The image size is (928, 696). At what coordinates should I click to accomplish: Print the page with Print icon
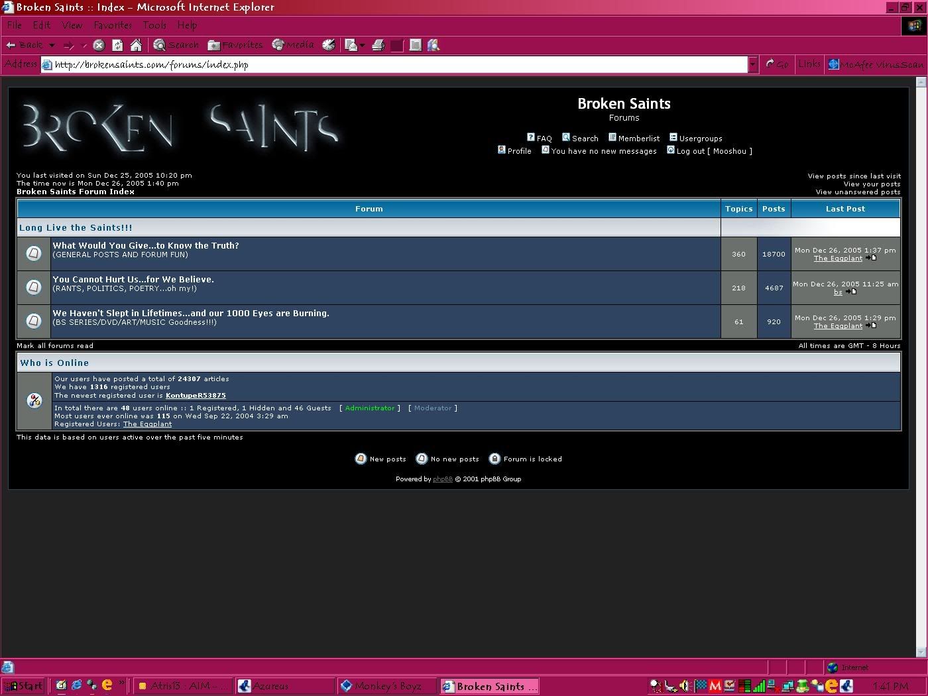tap(378, 45)
